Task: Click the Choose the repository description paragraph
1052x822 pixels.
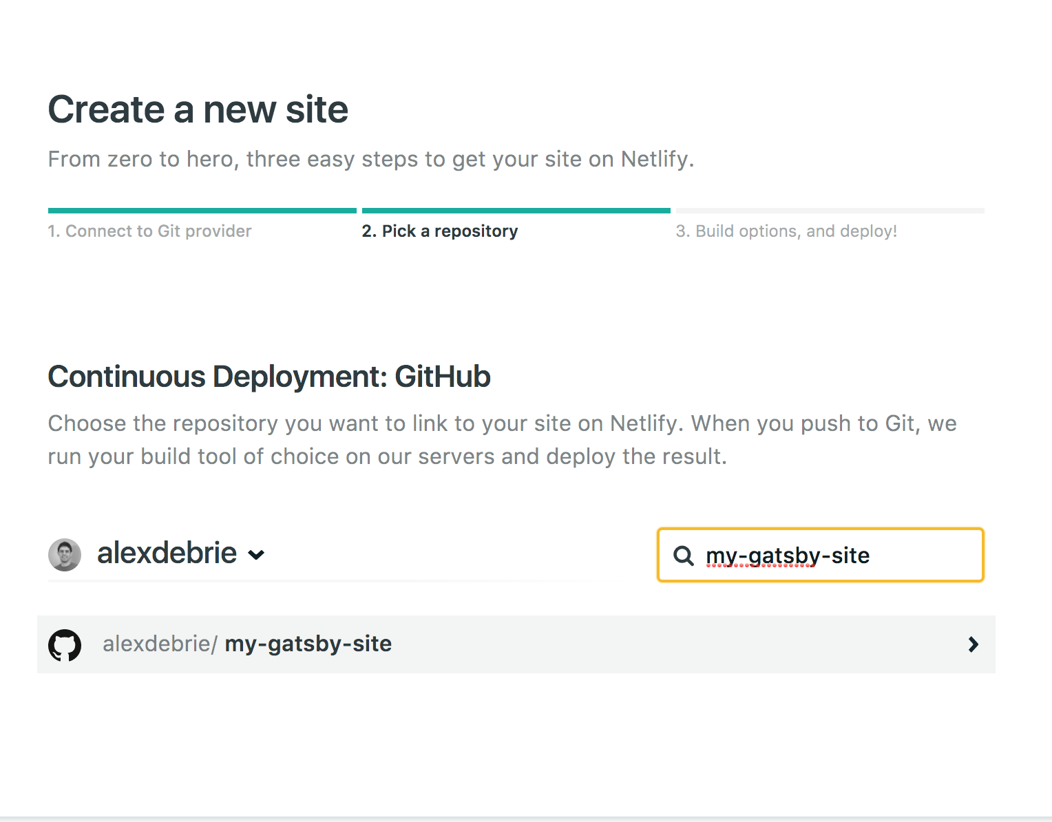Action: [501, 440]
